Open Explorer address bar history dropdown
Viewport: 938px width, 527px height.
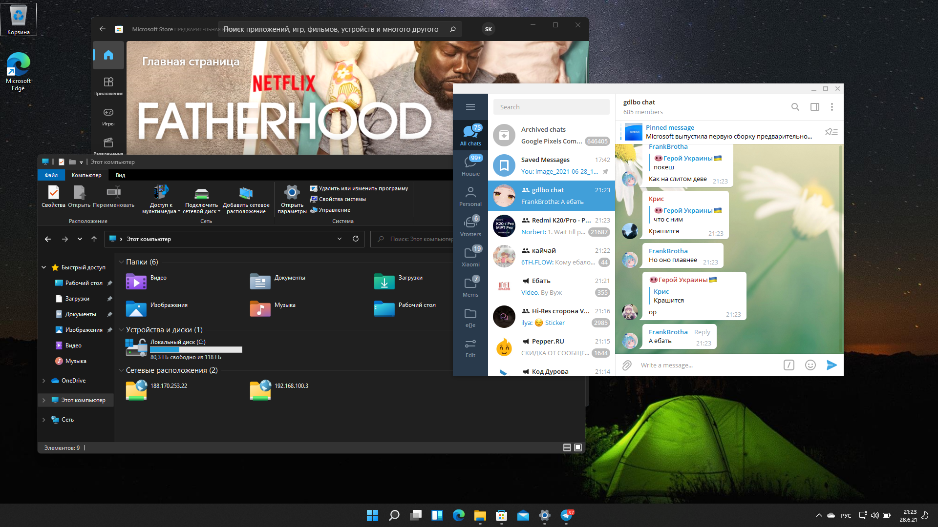coord(340,239)
